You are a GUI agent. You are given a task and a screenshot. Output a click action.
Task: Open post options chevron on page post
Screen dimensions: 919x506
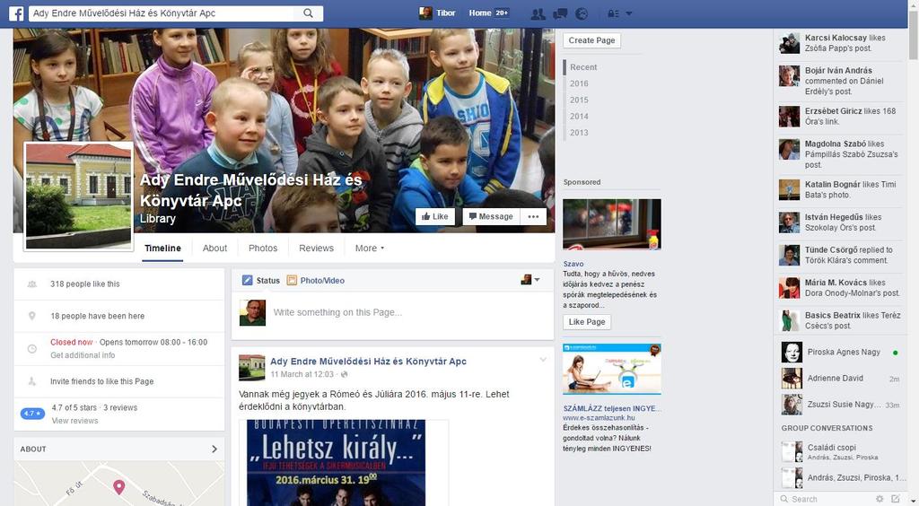click(543, 360)
